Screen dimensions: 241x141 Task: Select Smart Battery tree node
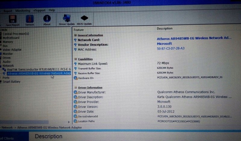pos(11,82)
